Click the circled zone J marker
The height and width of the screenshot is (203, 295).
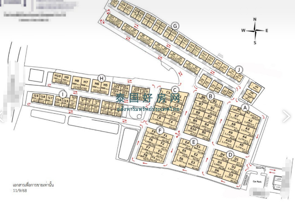coord(239,69)
